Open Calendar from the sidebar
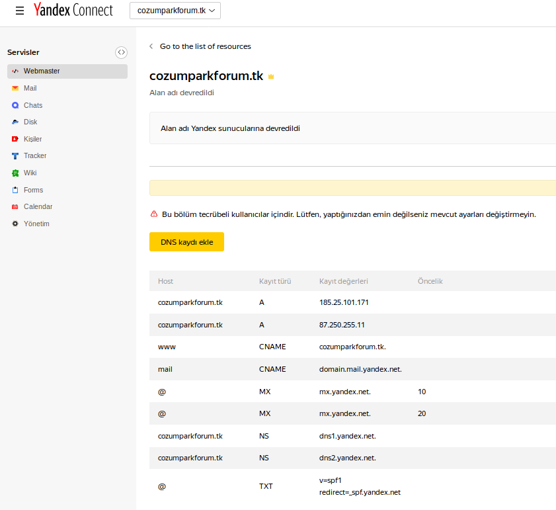 [38, 206]
